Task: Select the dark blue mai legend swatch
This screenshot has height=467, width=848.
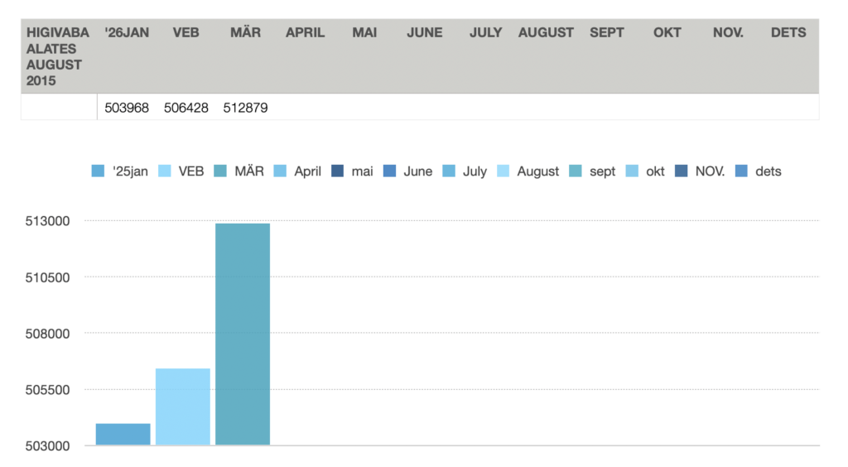Action: coord(338,171)
